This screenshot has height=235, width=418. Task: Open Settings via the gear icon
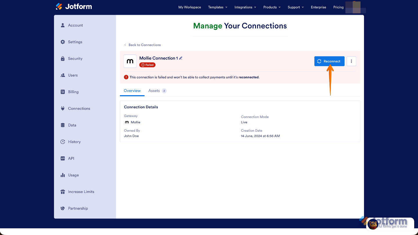62,42
